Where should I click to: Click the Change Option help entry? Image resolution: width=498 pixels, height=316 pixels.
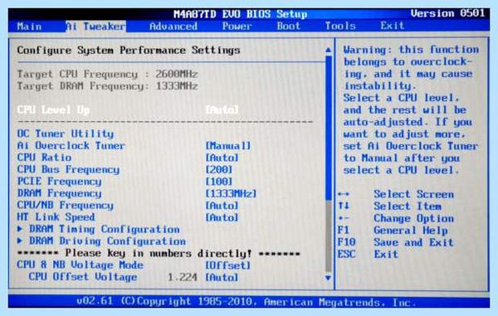click(414, 219)
